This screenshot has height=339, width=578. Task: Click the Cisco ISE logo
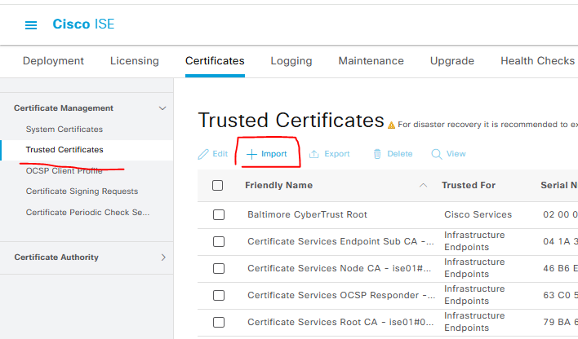(83, 24)
